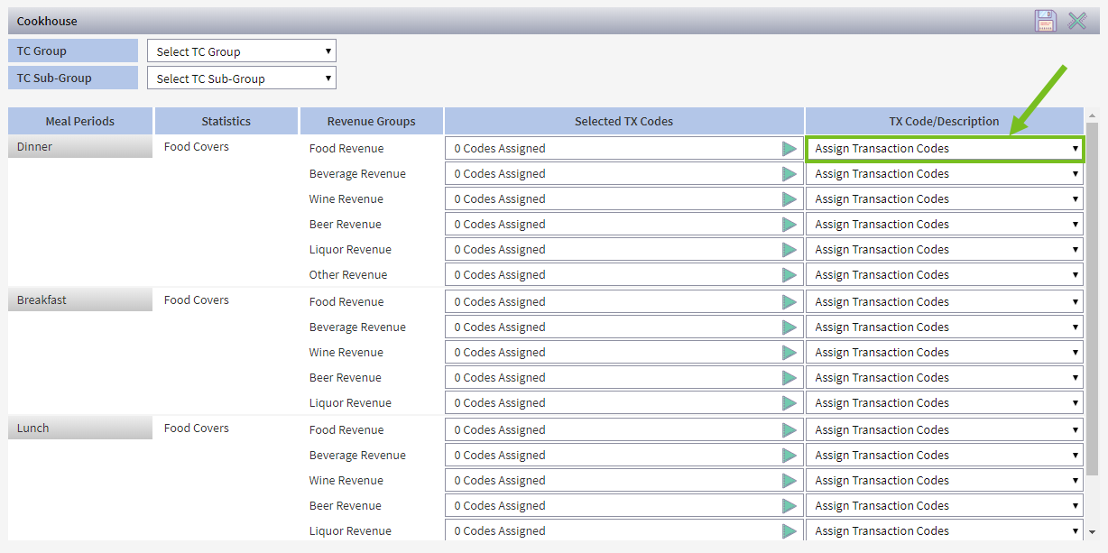Select the Lunch meal period header
The width and height of the screenshot is (1108, 553).
tap(80, 429)
